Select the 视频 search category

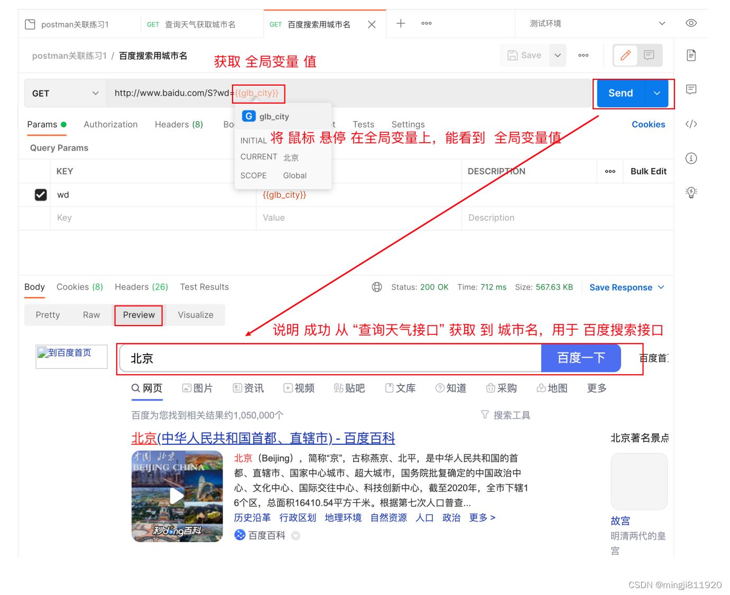[x=299, y=388]
